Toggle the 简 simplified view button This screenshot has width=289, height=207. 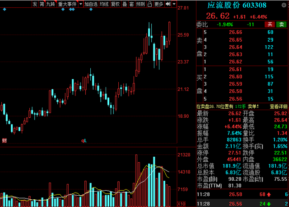(x=42, y=4)
